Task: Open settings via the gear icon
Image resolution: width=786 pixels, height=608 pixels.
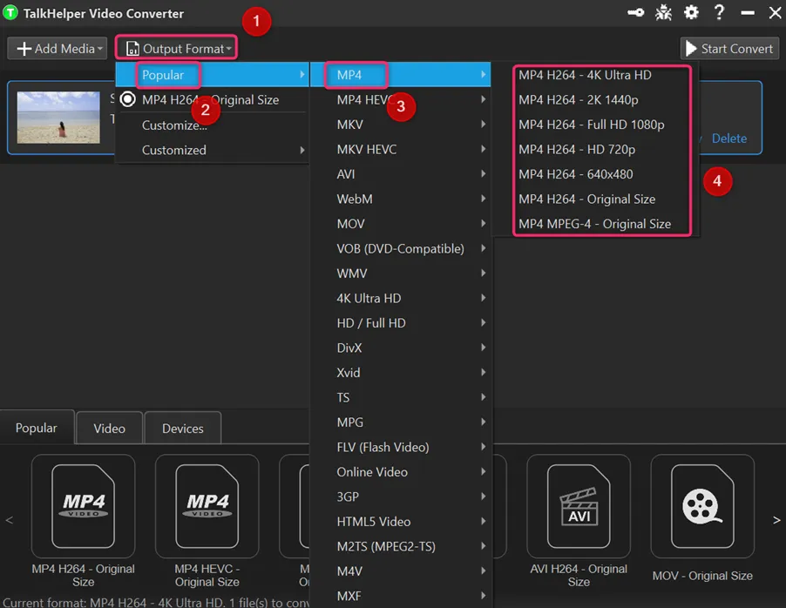Action: (x=691, y=12)
